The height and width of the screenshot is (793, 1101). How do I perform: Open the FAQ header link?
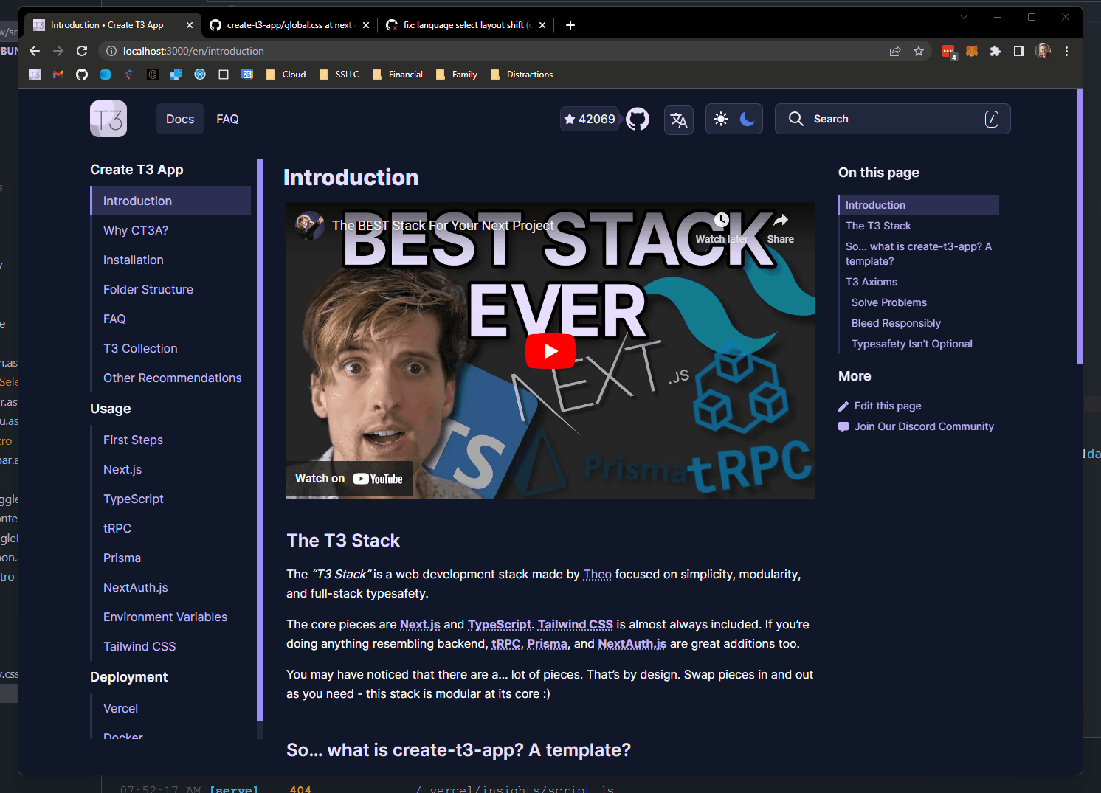(x=227, y=119)
